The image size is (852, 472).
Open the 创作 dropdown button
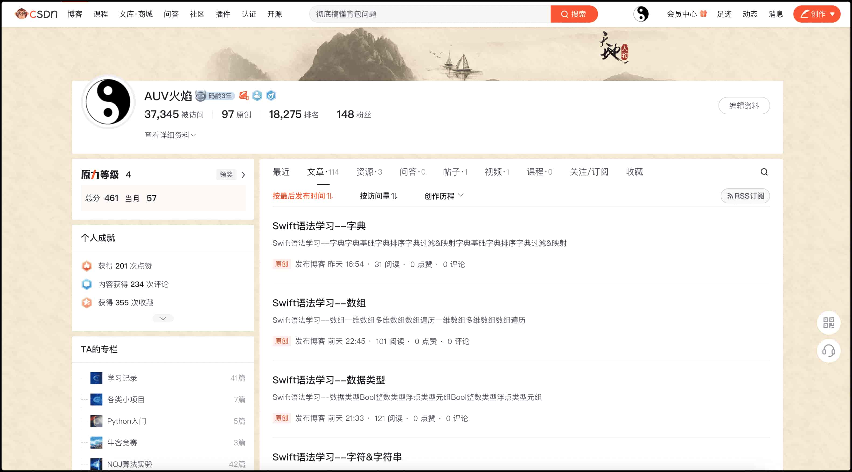click(817, 14)
